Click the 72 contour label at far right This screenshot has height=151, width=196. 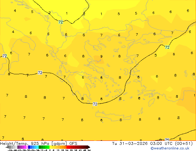(167, 47)
